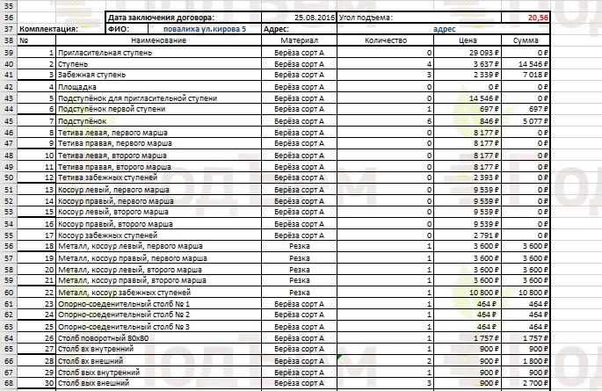Click the 'Сумма' header cell
The image size is (602, 391).
(x=526, y=40)
